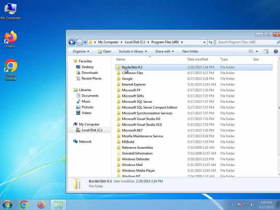Open the volume speaker tray icon

point(252,205)
